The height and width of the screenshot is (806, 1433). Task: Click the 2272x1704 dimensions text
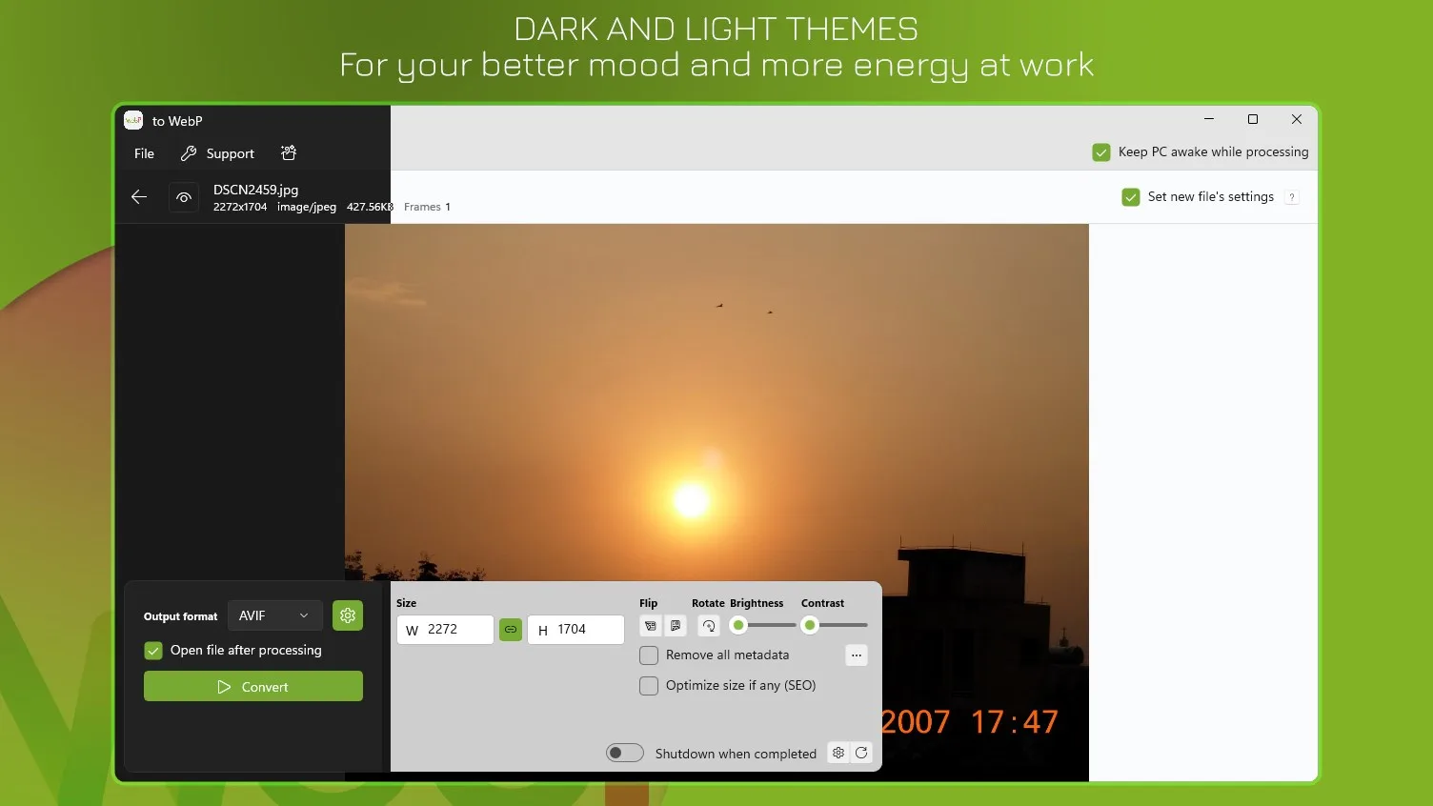click(x=240, y=207)
